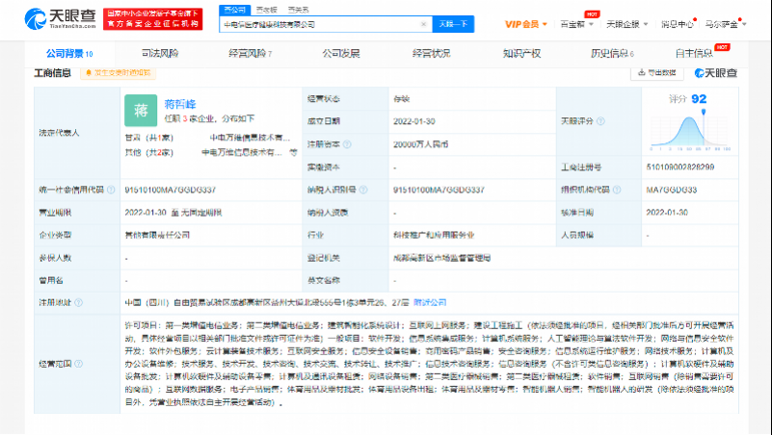
Task: Open the Tianyancha logo home link
Action: pyautogui.click(x=60, y=18)
